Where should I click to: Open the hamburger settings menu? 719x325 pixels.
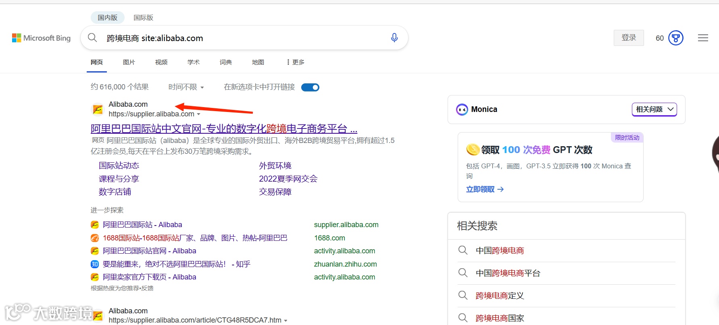click(x=703, y=38)
